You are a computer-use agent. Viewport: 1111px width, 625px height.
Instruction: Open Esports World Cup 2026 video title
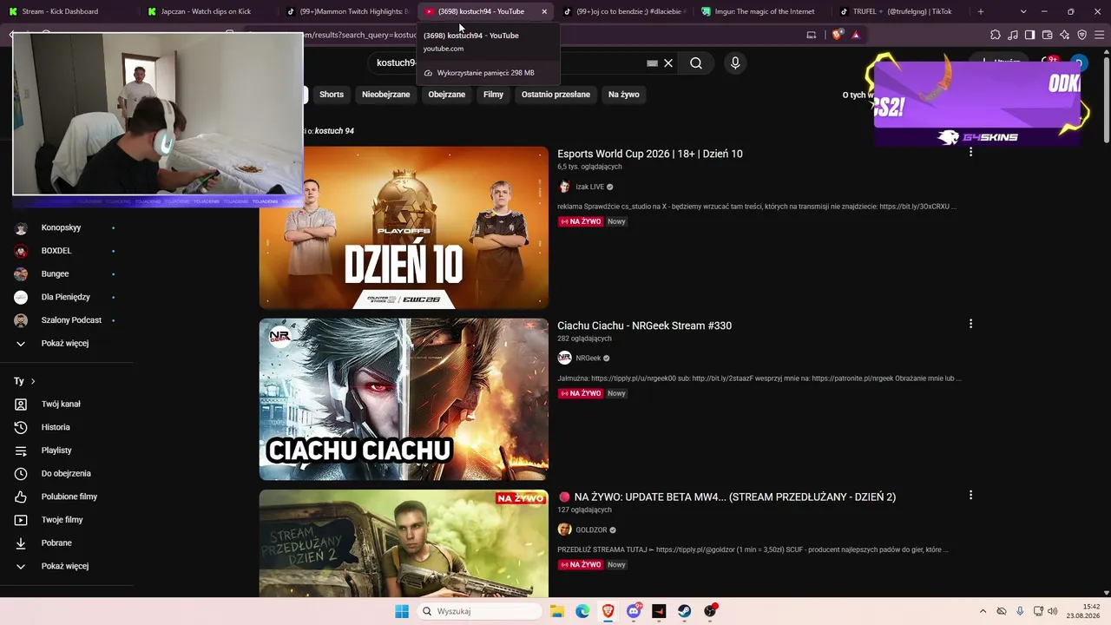click(650, 154)
